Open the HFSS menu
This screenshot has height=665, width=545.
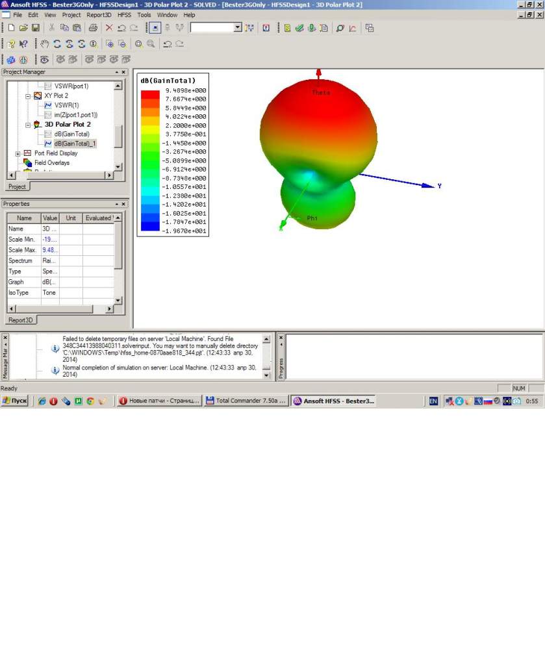(124, 15)
